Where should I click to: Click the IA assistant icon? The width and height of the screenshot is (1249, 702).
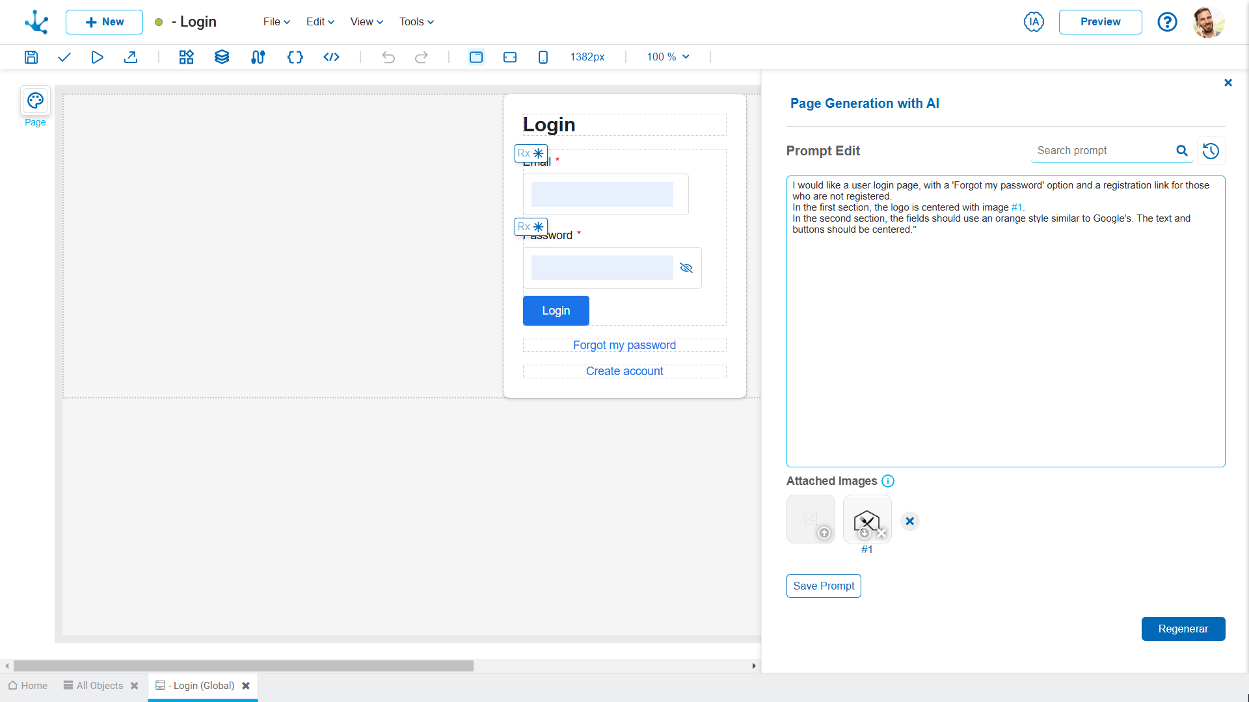(1034, 22)
